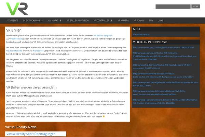Screen dimensions: 205x137
Task: Open the consolewars.de press link
Action: coord(163,75)
